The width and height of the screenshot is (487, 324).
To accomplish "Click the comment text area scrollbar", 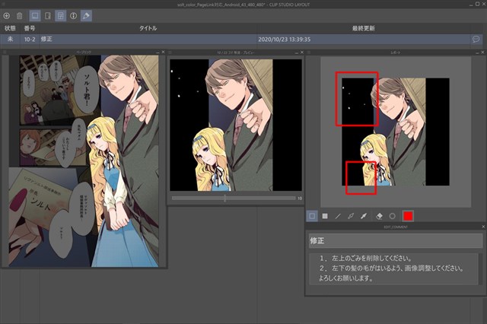I will [480, 268].
